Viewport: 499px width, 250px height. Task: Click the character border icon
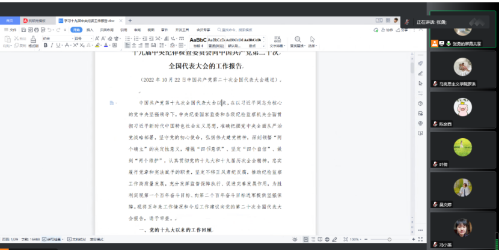pyautogui.click(x=115, y=45)
